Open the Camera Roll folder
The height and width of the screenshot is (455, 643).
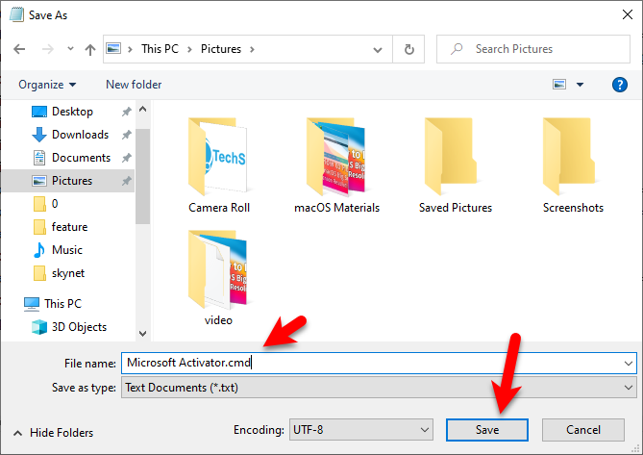219,164
